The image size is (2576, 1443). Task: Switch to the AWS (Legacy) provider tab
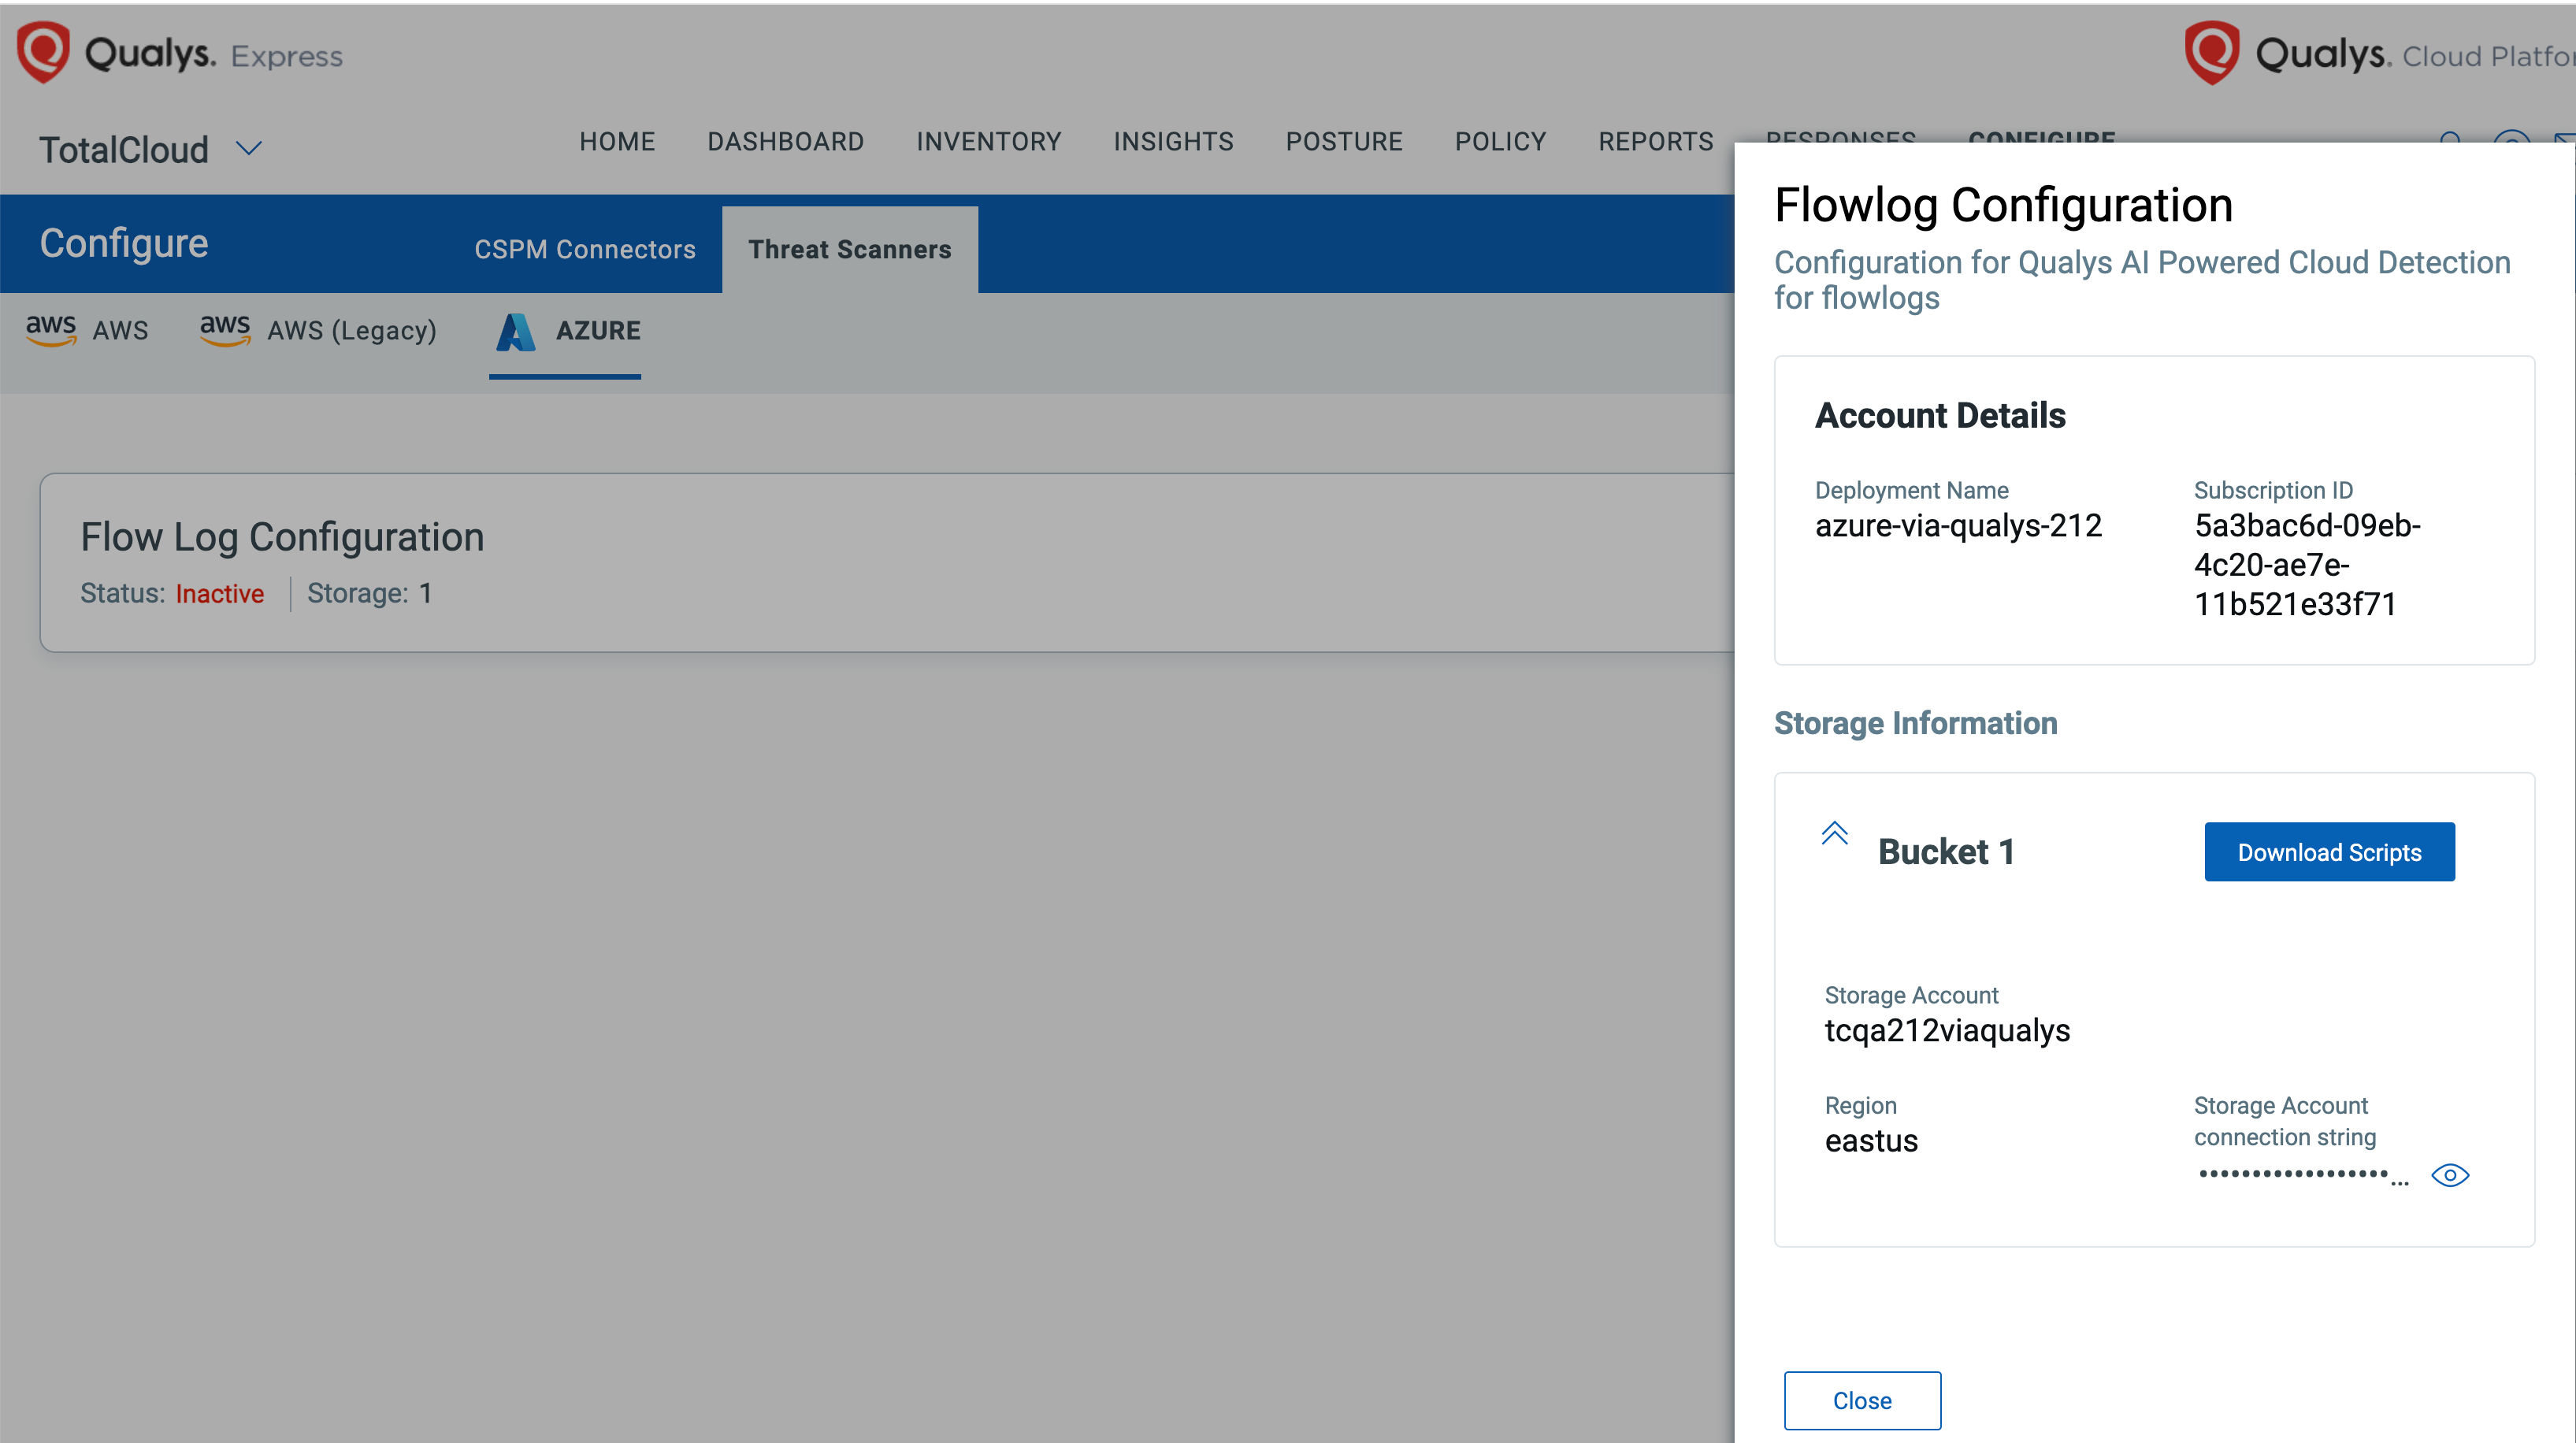(318, 330)
